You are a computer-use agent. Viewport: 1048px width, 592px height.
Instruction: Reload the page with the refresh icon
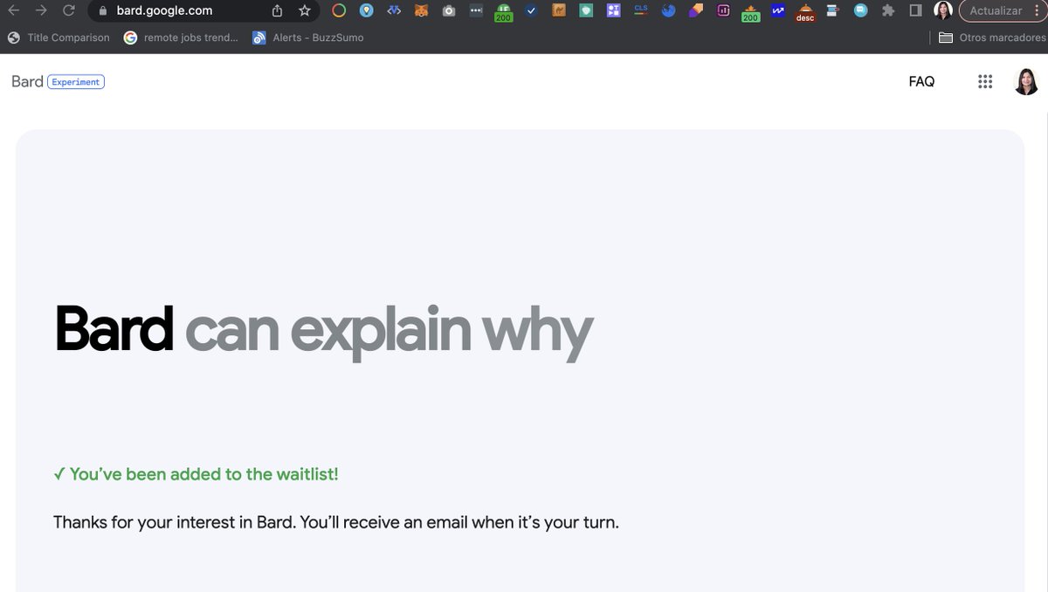pyautogui.click(x=69, y=11)
